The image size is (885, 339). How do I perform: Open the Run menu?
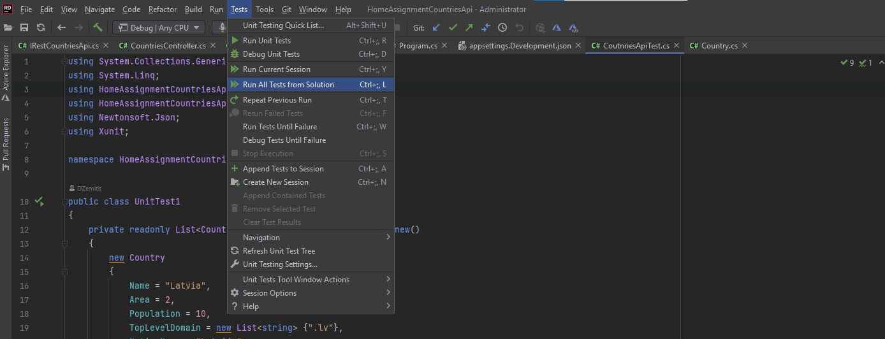pyautogui.click(x=216, y=10)
